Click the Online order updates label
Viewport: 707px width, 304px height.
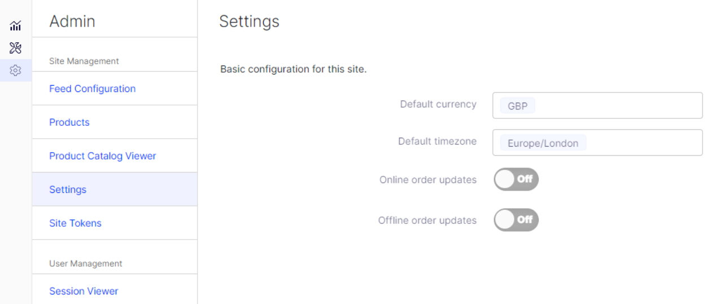point(428,180)
